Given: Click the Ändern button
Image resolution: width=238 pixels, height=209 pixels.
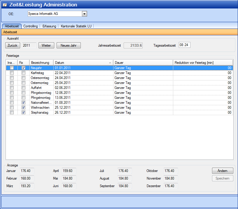Looking at the screenshot, I should point(222,171).
